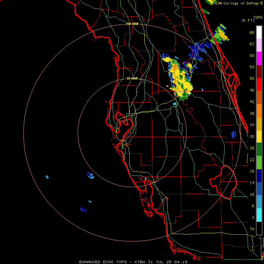Select the "26" legend value
The image size is (264, 264).
coord(252,148)
